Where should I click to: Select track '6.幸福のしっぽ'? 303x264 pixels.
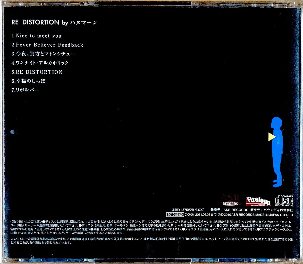point(29,81)
